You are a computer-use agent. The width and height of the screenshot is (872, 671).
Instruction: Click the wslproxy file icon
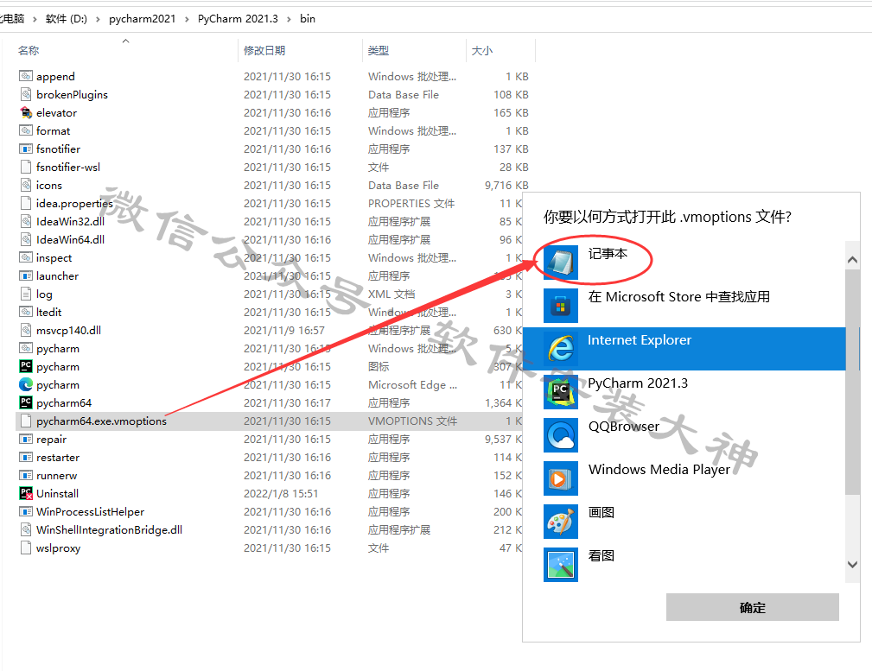point(26,548)
